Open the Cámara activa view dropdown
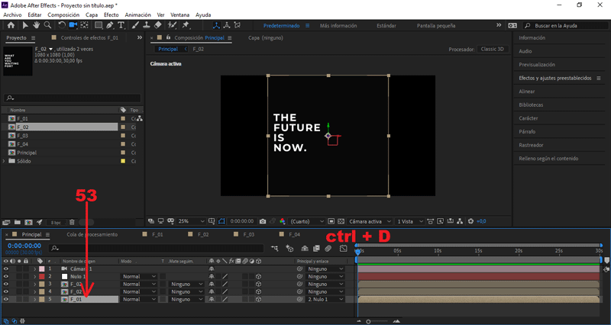 tap(369, 221)
